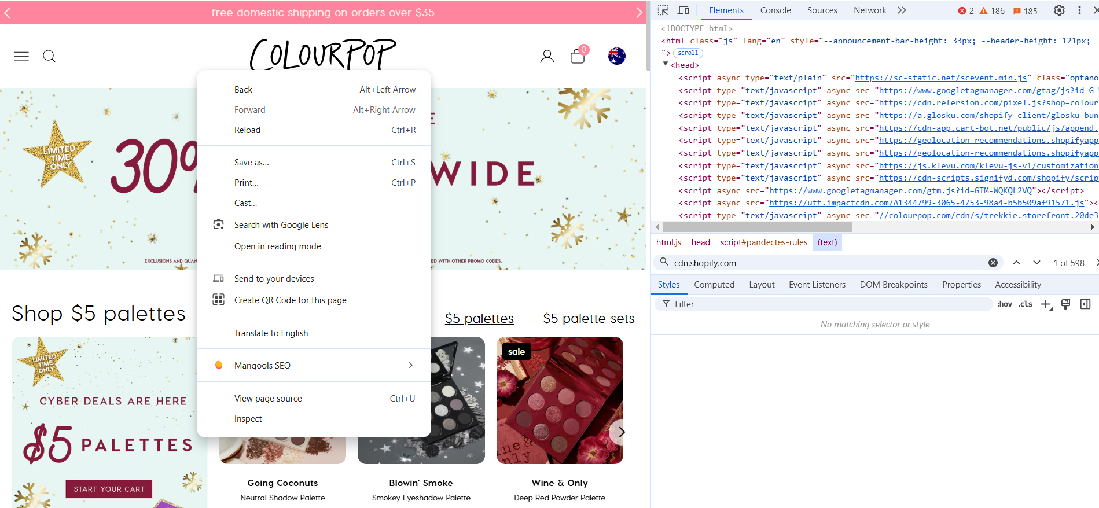Click the QR code icon in context menu
Viewport: 1099px width, 508px height.
[218, 300]
